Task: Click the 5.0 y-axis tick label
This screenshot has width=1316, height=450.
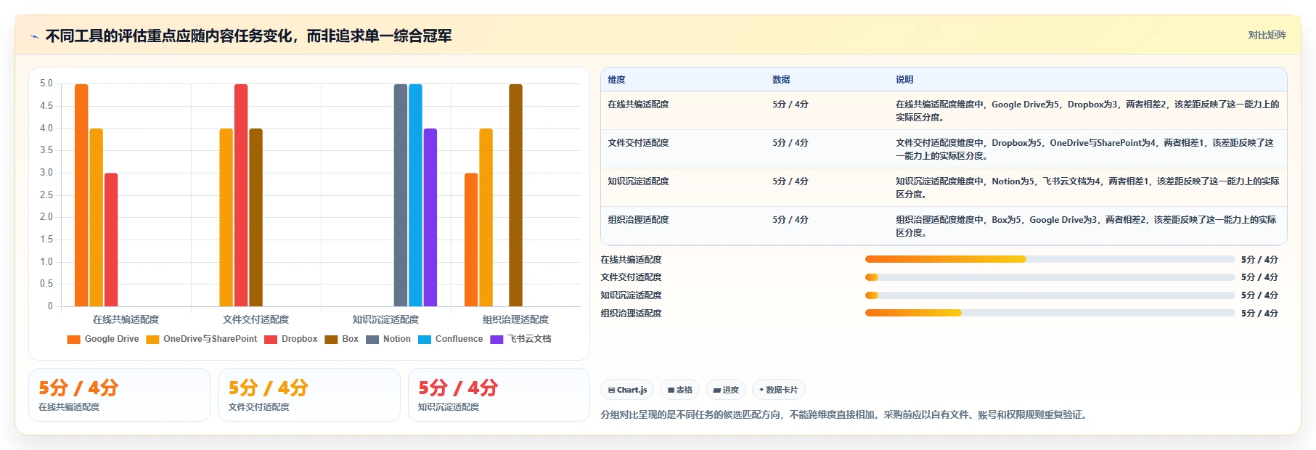Action: [x=46, y=83]
